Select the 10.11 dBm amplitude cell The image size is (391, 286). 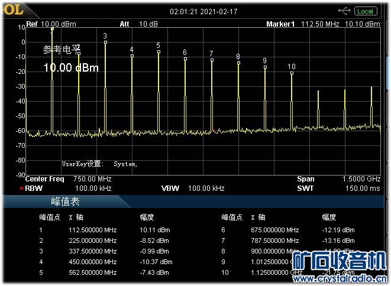[154, 230]
